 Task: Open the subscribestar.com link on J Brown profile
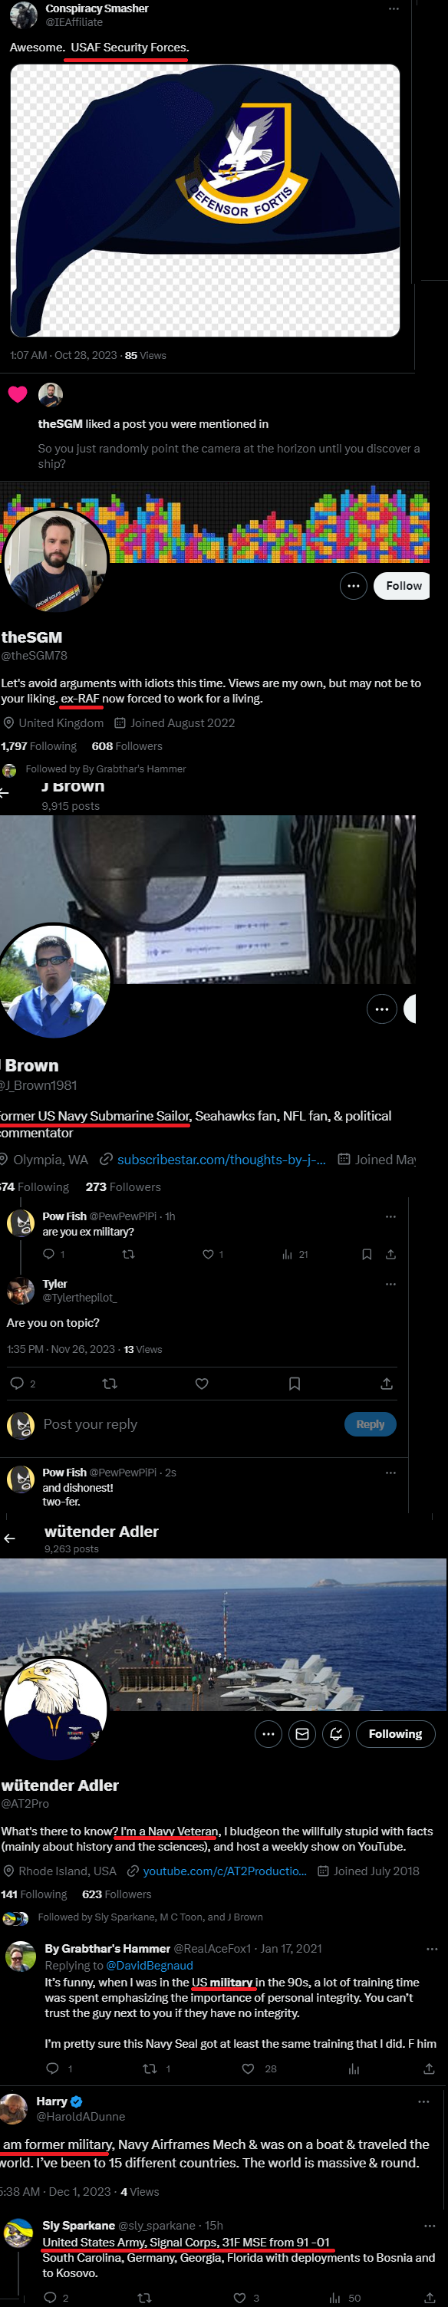tap(221, 1160)
